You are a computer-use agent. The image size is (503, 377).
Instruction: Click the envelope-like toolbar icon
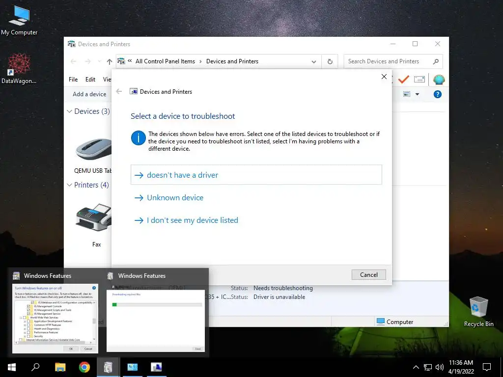pos(419,79)
